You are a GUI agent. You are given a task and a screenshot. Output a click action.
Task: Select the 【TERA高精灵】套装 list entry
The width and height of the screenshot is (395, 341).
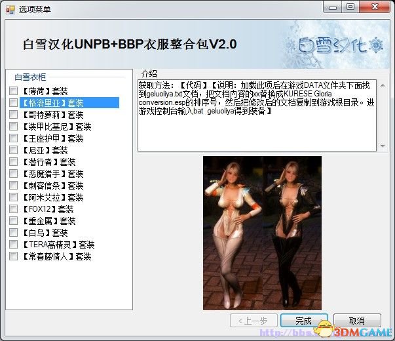click(x=58, y=245)
